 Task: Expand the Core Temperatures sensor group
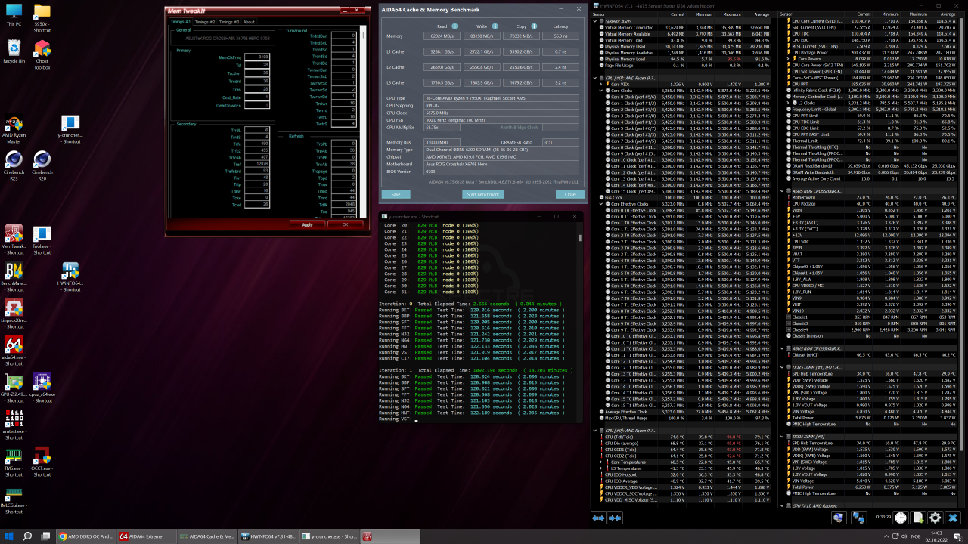[x=601, y=462]
